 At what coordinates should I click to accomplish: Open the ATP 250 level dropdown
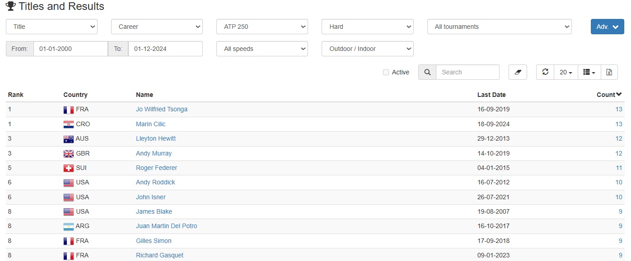pyautogui.click(x=262, y=27)
